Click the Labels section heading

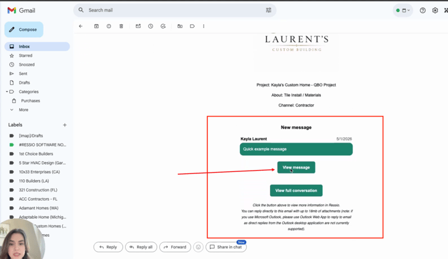(15, 125)
